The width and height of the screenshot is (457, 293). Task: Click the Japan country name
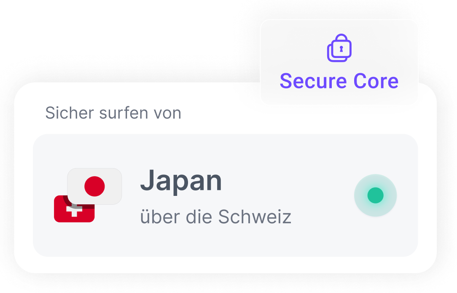point(181,181)
